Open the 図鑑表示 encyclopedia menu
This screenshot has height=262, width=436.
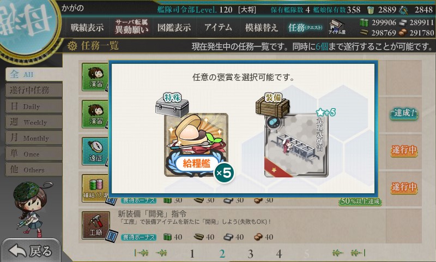174,27
